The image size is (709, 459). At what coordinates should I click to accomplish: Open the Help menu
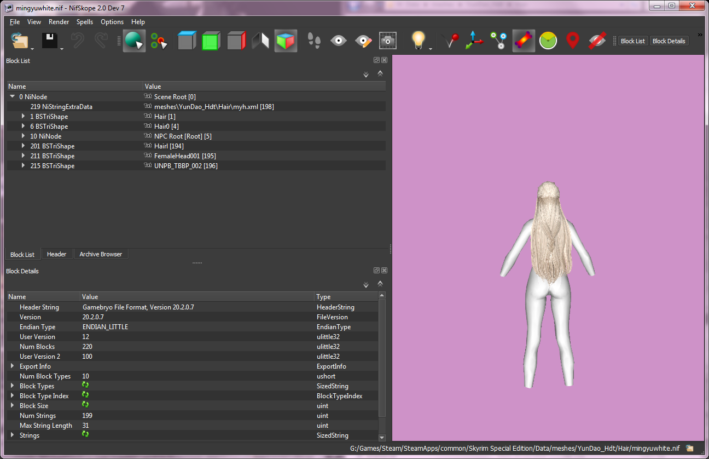(x=138, y=22)
